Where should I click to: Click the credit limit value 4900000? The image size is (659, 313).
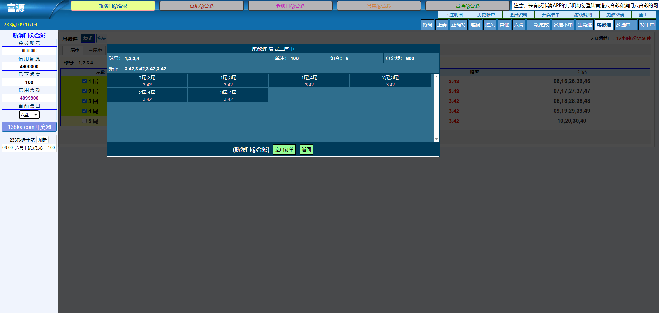[x=29, y=67]
